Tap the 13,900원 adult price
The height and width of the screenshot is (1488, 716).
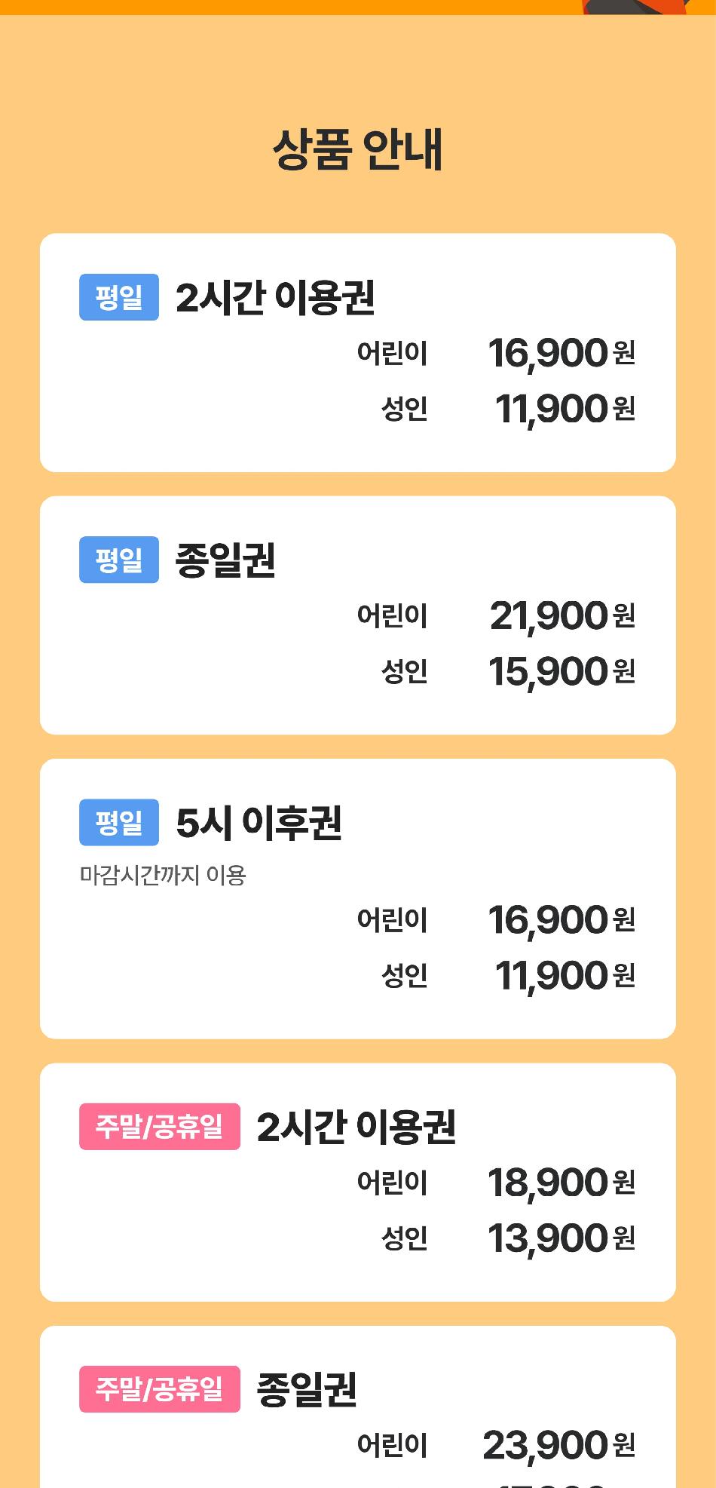click(x=561, y=1238)
